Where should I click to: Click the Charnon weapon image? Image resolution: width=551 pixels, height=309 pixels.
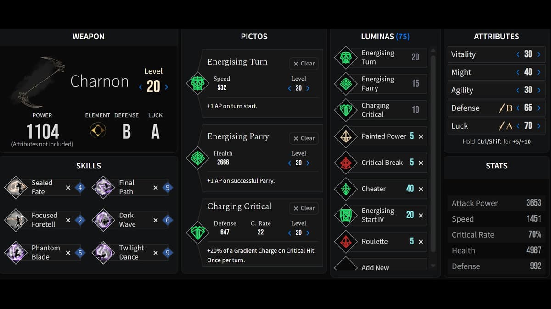(x=39, y=81)
